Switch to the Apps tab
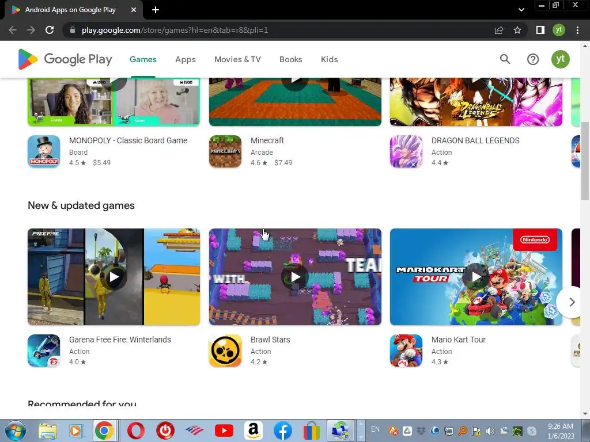Screen dimensions: 590x442 point(186,59)
